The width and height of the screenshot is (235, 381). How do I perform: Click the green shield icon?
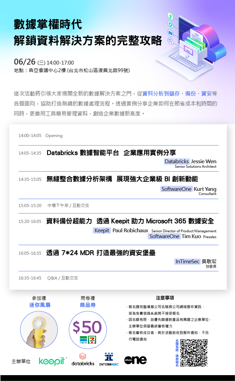pyautogui.click(x=170, y=24)
